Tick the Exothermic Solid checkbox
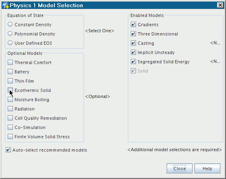The image size is (226, 179). pos(10,90)
